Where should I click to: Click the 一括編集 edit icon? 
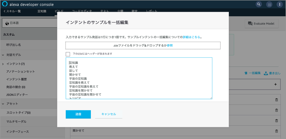pos(246,73)
